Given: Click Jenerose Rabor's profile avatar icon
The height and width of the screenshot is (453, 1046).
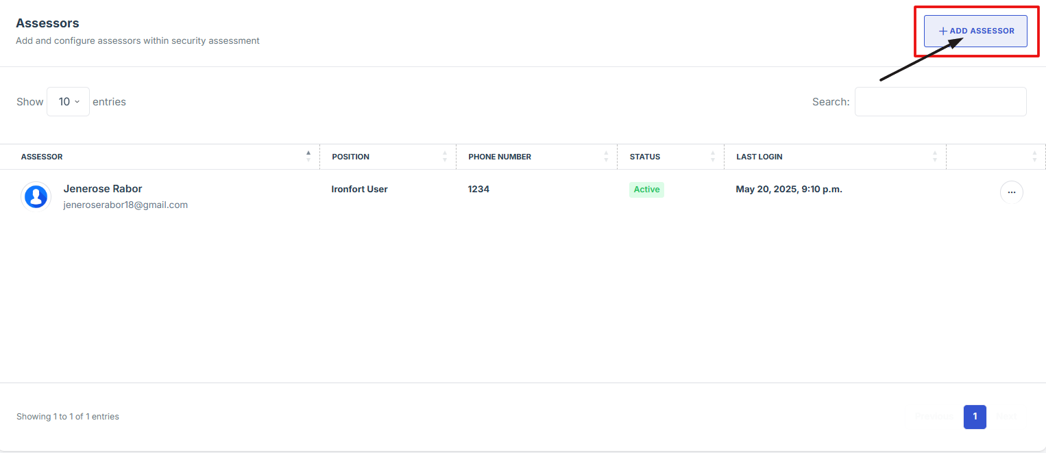Looking at the screenshot, I should (36, 196).
